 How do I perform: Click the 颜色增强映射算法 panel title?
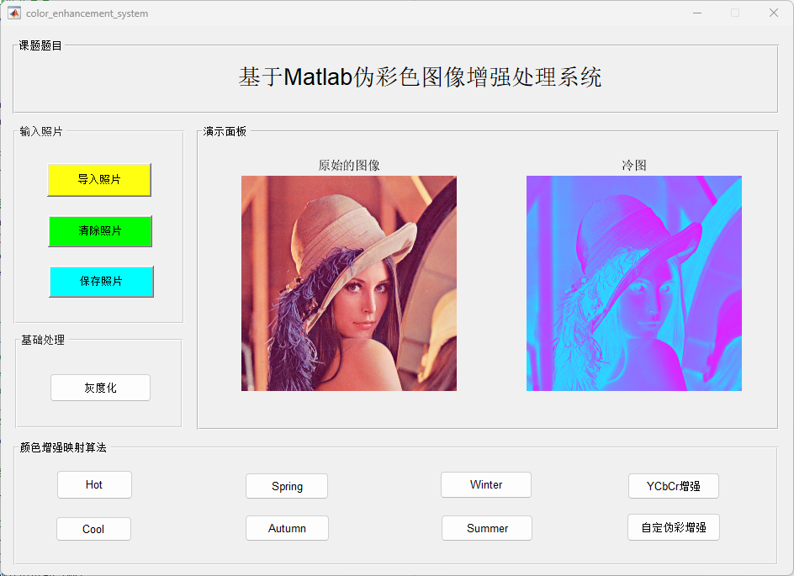pyautogui.click(x=63, y=447)
